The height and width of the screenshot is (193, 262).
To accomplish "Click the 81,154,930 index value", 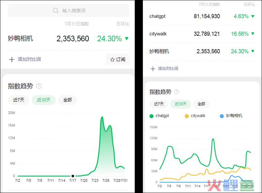I will tap(207, 16).
